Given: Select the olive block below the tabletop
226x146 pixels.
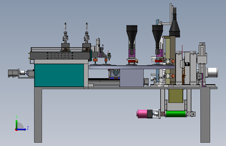Looking at the screenshot, I should (176, 96).
